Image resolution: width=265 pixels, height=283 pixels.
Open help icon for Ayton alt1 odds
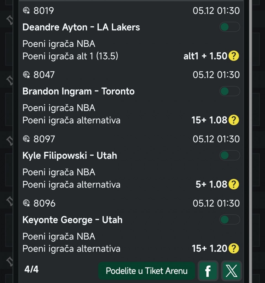click(x=234, y=56)
